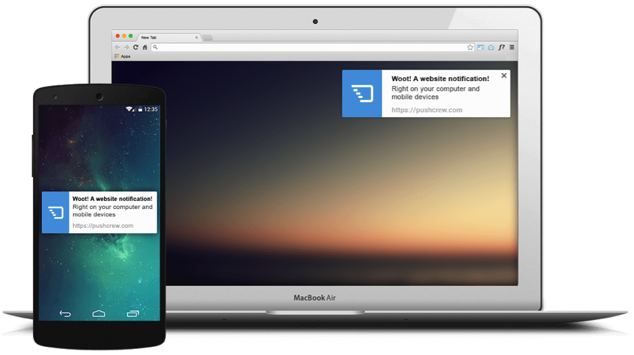Open the camera extension icon
Viewport: 634px width, 355px height.
[x=491, y=47]
